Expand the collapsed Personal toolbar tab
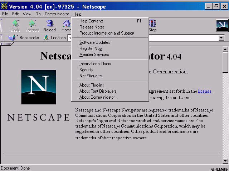Viewport: 229px width, 171px height. 7,44
